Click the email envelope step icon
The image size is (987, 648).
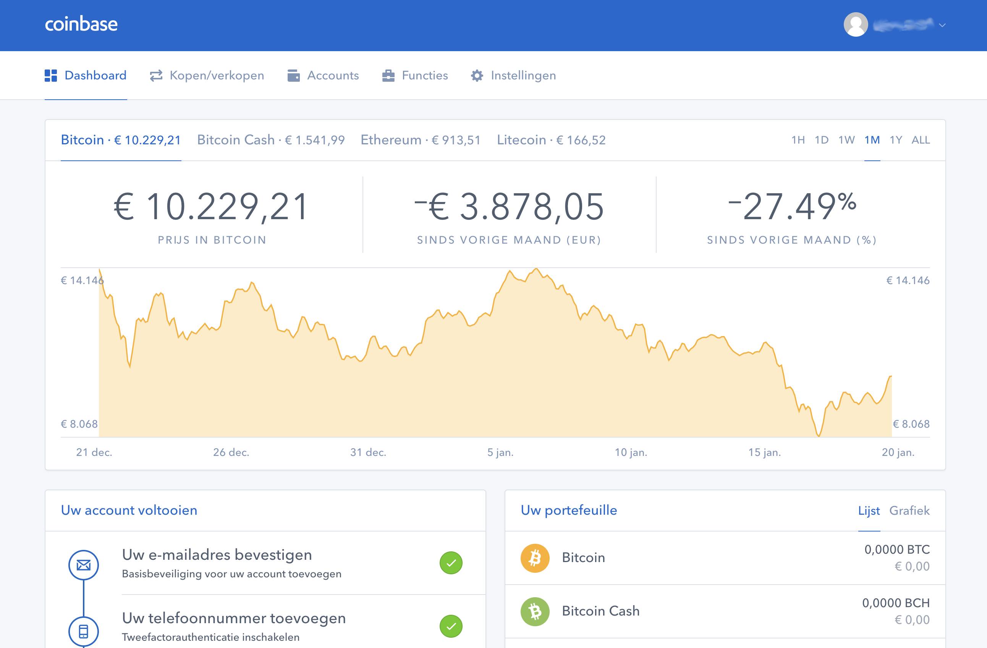[x=83, y=565]
